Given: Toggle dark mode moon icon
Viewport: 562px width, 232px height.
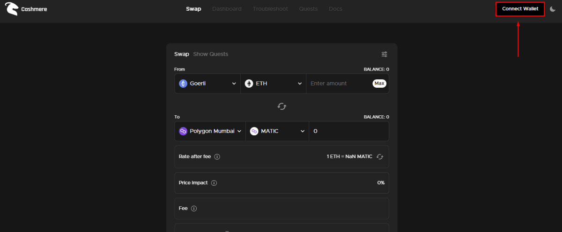Looking at the screenshot, I should [553, 9].
